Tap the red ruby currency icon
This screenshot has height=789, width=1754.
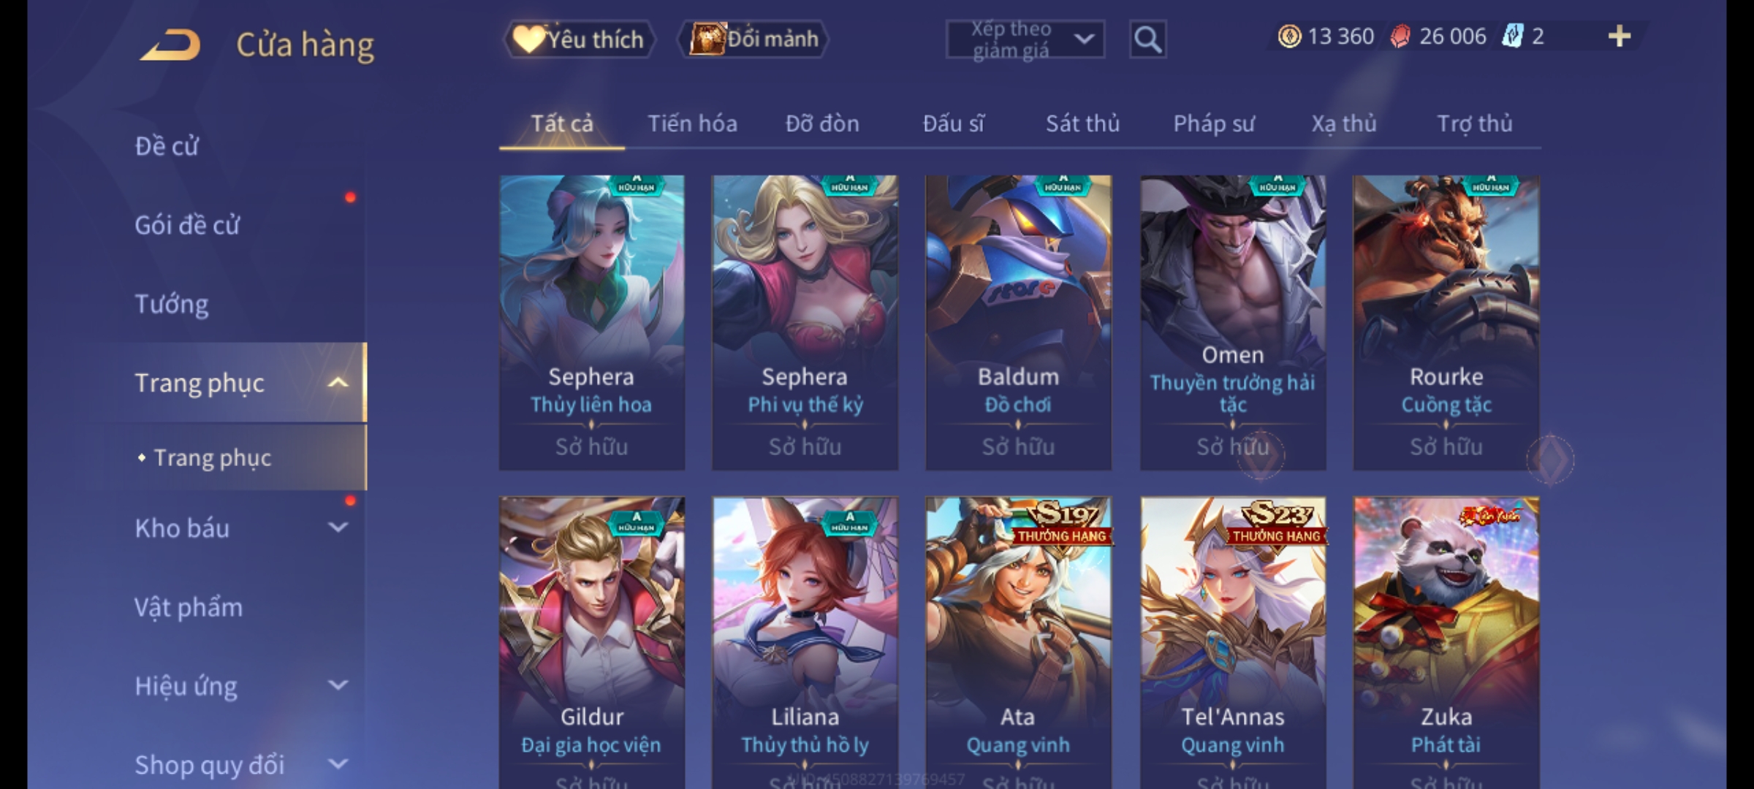(1400, 36)
